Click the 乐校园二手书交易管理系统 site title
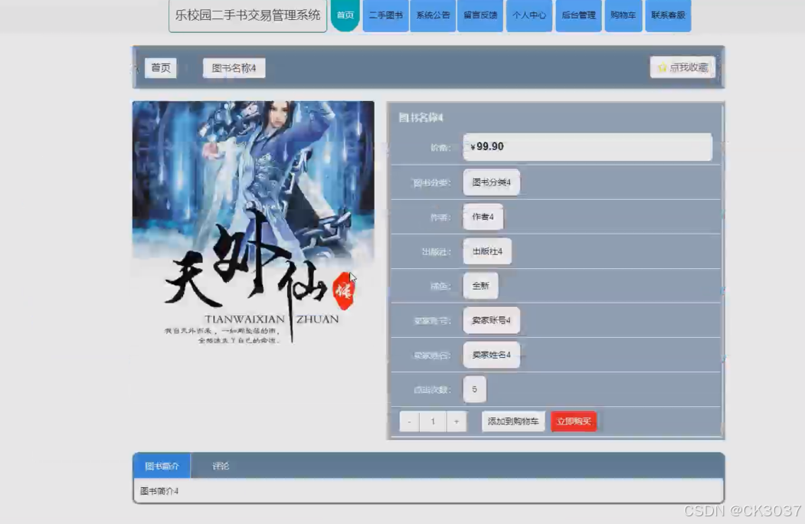Screen dimensions: 805x524 248,15
